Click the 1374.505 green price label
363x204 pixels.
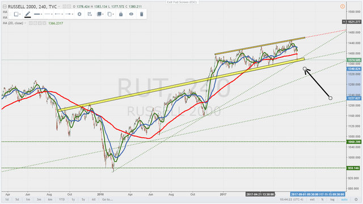pyautogui.click(x=354, y=60)
